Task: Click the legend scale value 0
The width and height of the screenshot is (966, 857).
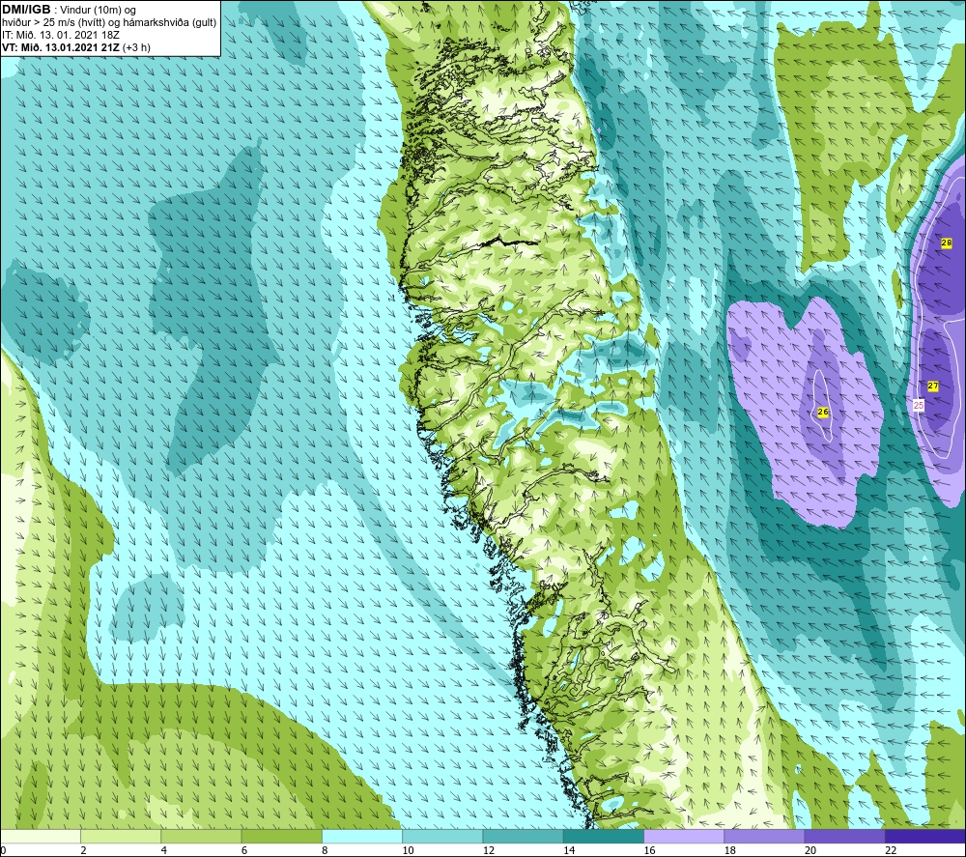Action: 3,850
